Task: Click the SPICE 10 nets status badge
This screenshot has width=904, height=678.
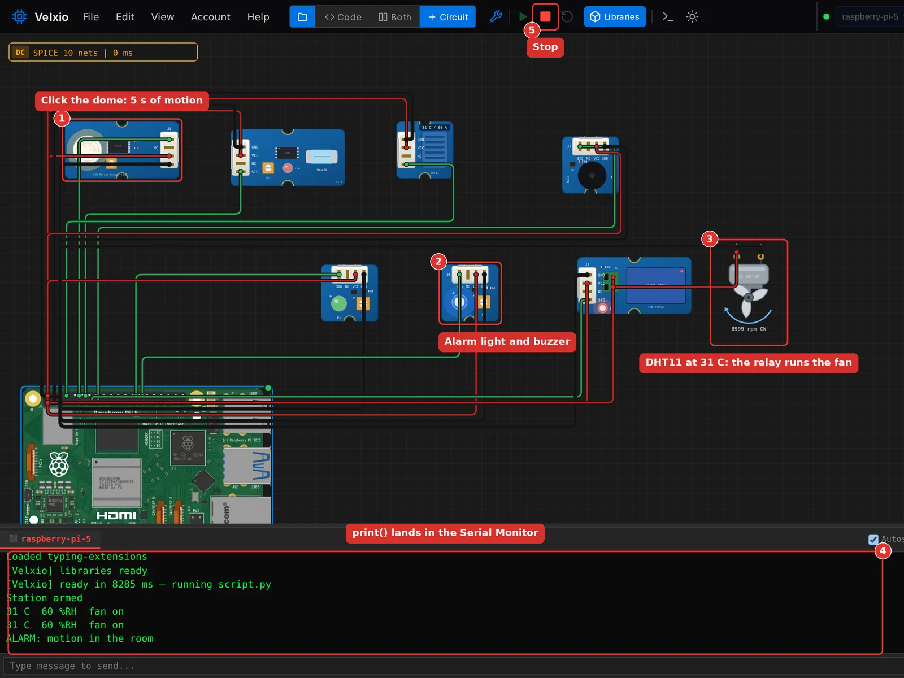Action: pyautogui.click(x=103, y=53)
